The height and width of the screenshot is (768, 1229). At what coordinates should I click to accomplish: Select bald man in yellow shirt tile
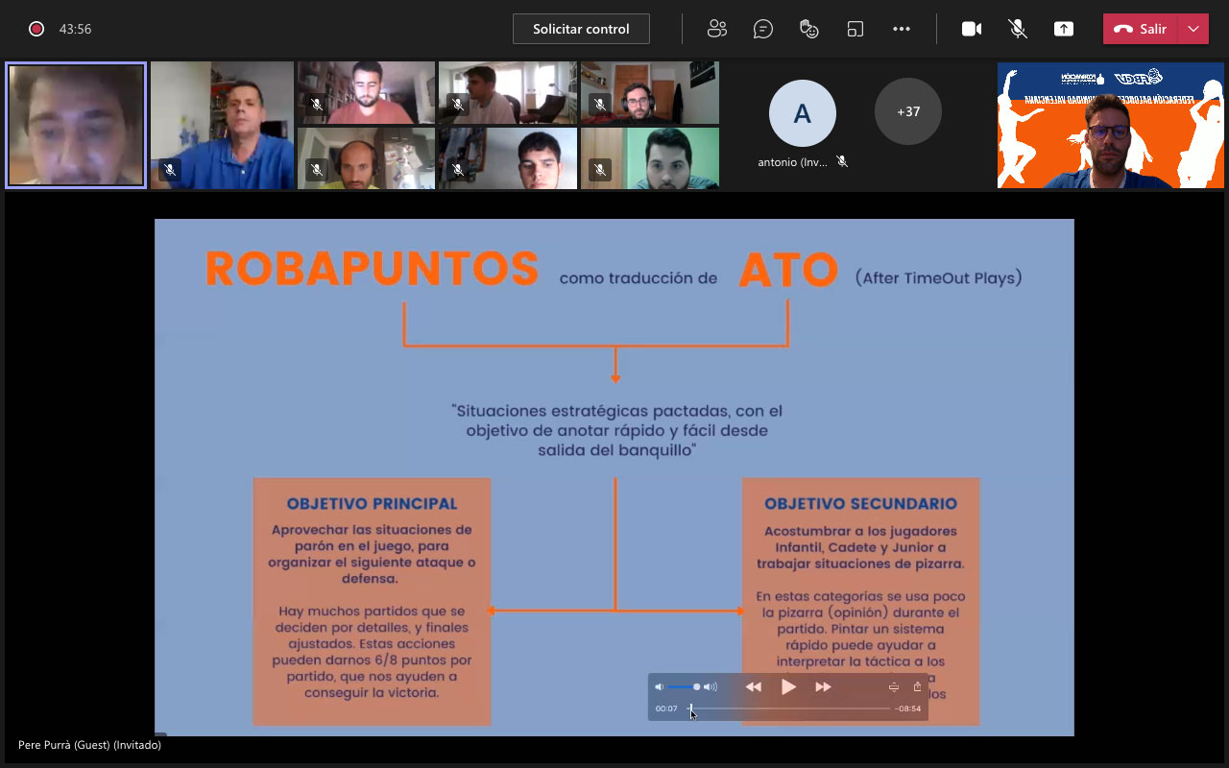[x=366, y=157]
